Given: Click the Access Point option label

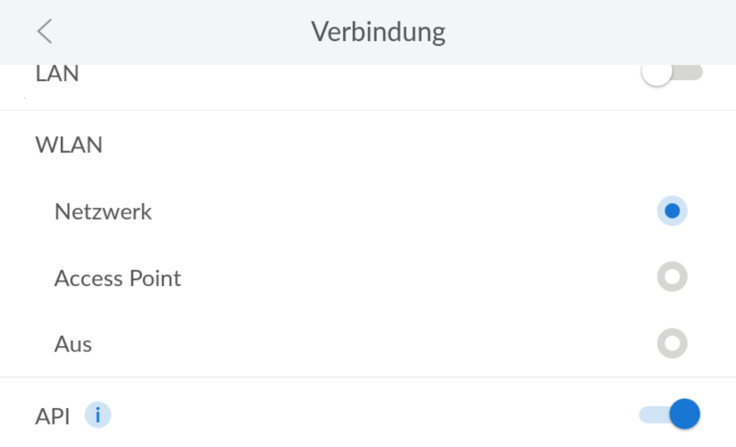Looking at the screenshot, I should tap(118, 278).
